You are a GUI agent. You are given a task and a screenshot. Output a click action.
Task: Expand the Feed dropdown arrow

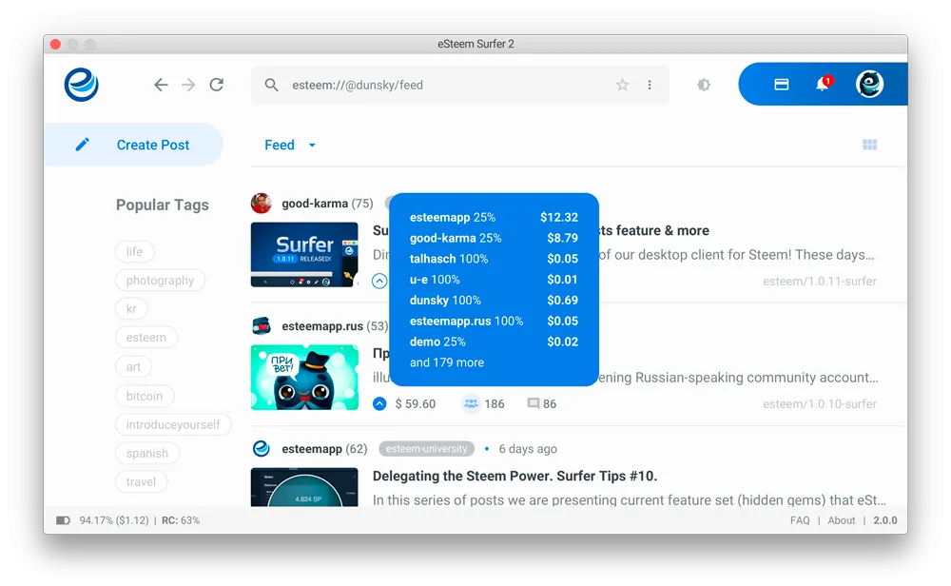[x=312, y=146]
